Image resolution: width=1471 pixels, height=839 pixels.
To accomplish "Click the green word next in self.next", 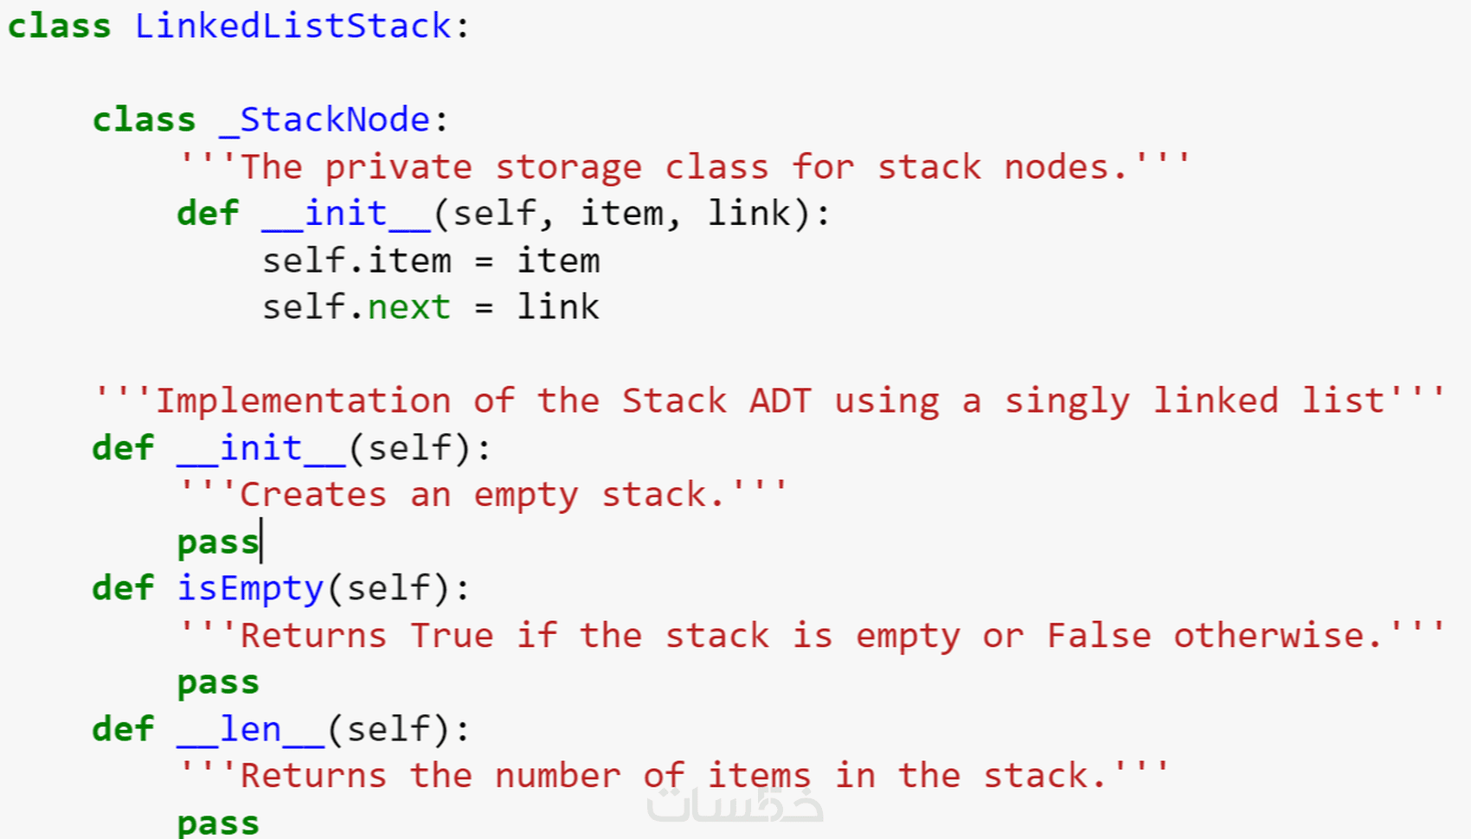I will click(408, 307).
